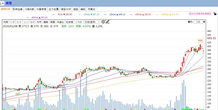
Task: Enable the 融資 margin overlay
Action: [32, 22]
